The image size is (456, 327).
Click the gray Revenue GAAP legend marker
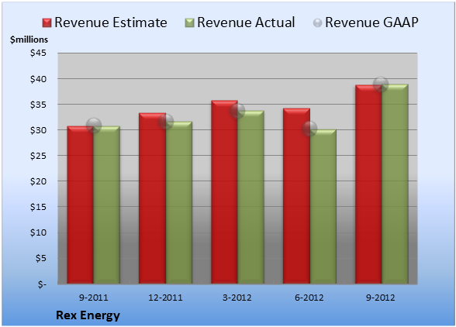click(317, 22)
